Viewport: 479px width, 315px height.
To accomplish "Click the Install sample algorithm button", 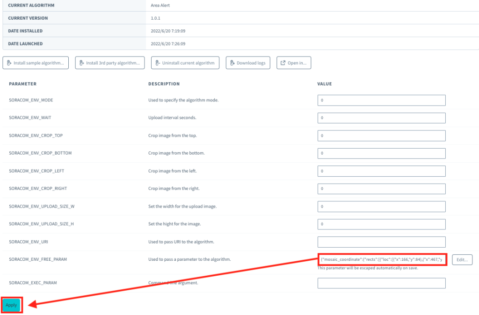I will click(36, 63).
